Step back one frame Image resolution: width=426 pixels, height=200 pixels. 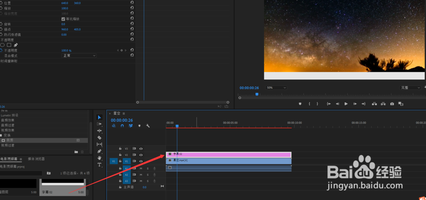pos(337,104)
